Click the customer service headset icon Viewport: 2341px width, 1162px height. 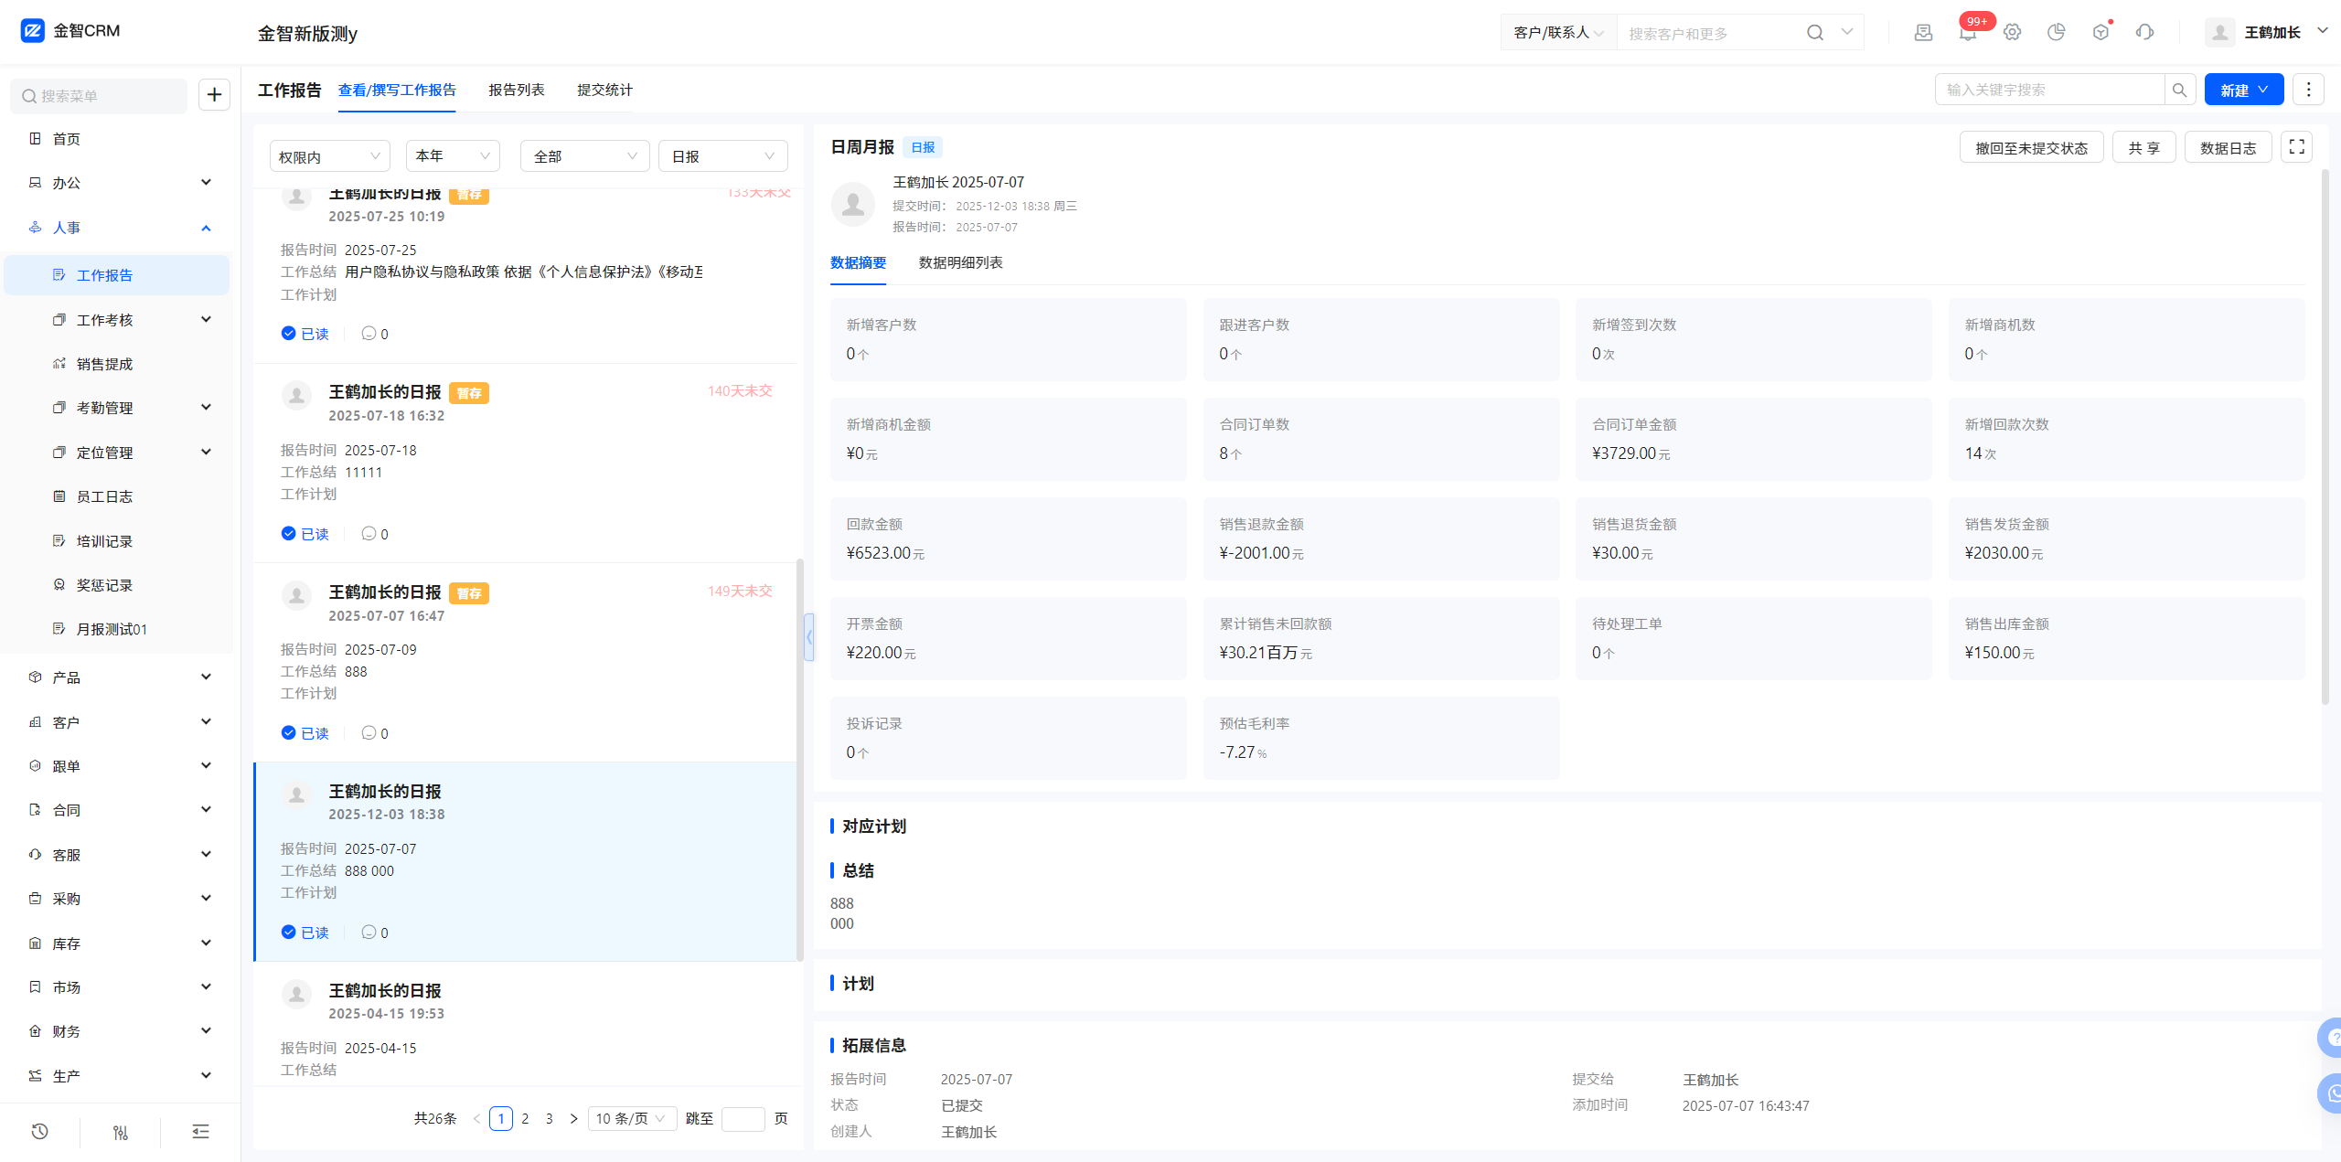coord(2144,33)
